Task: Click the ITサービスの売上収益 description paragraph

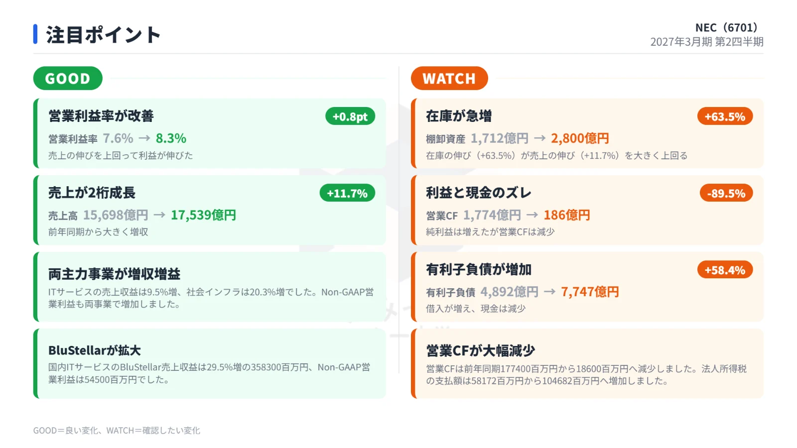Action: (x=211, y=298)
